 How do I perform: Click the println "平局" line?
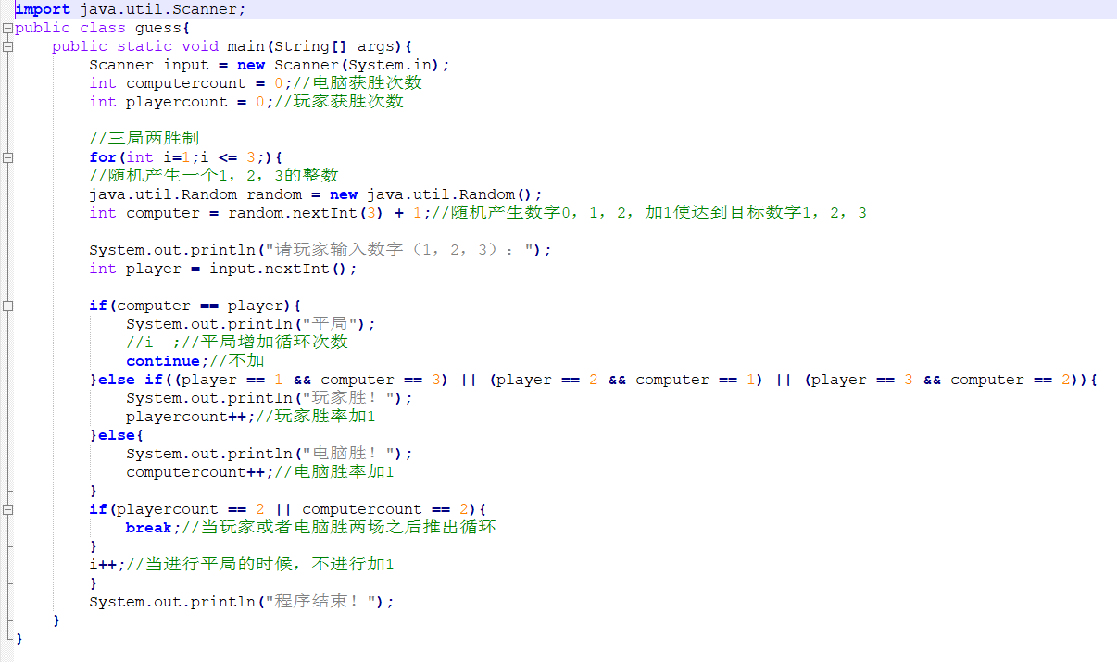click(x=251, y=324)
